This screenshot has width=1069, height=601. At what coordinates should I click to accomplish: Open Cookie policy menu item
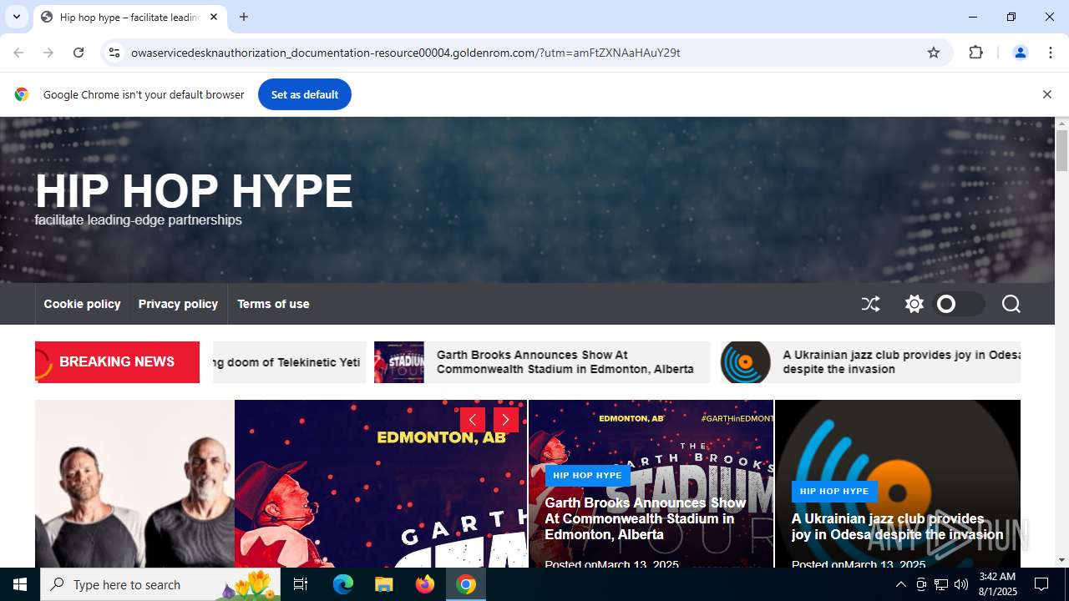82,304
